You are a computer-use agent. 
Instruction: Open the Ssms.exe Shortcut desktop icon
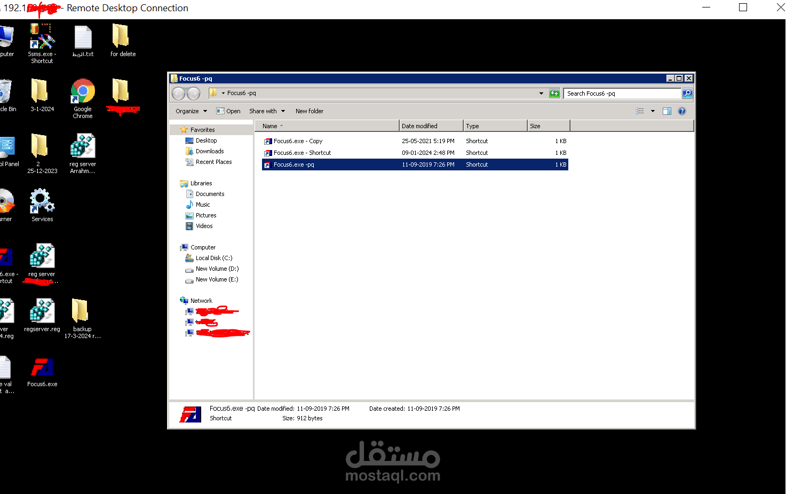pos(42,43)
